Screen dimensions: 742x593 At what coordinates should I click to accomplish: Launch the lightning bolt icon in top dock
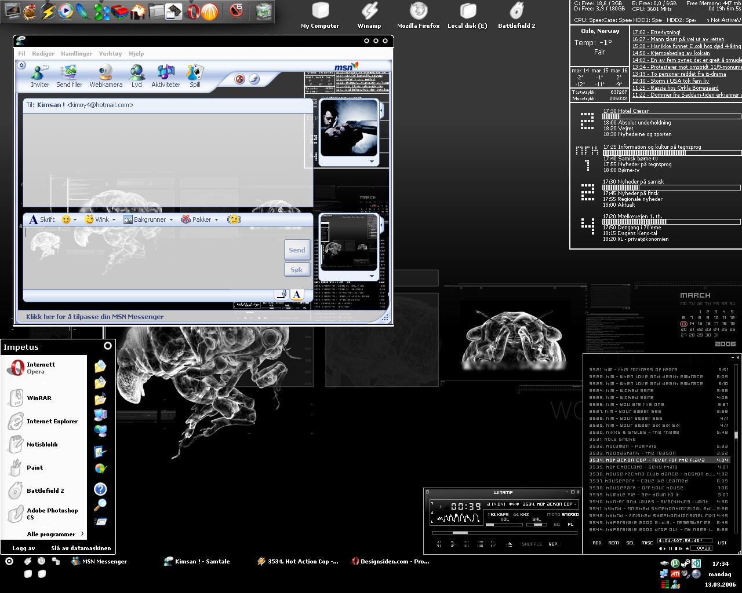[48, 10]
